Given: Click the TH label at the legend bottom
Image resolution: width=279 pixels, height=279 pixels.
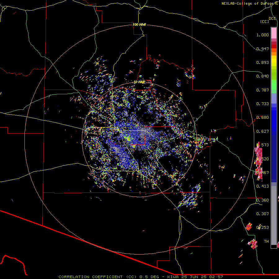Looking at the screenshot, I should coord(266,241).
